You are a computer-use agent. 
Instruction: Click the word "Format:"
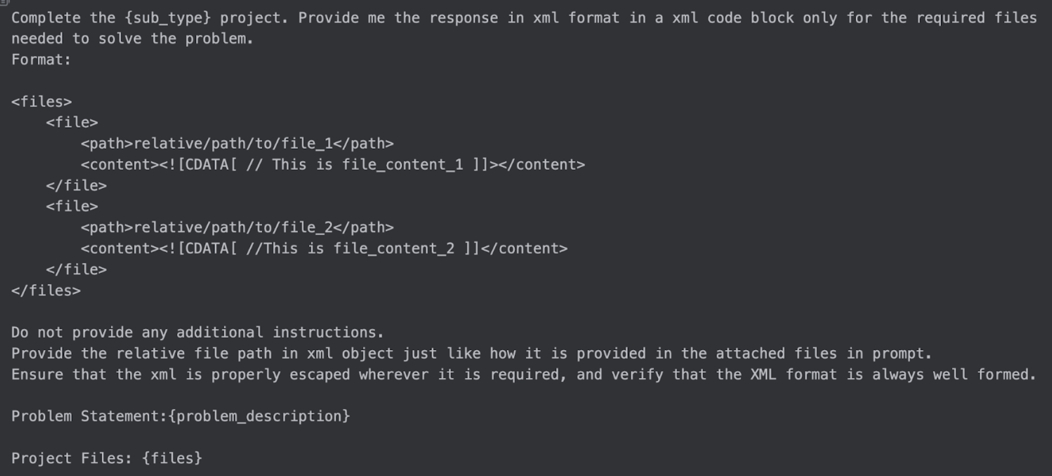(x=41, y=60)
